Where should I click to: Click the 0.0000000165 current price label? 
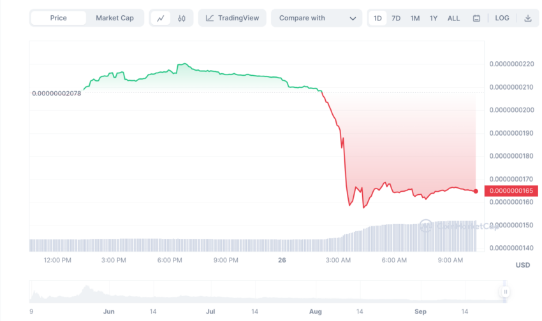tap(511, 191)
